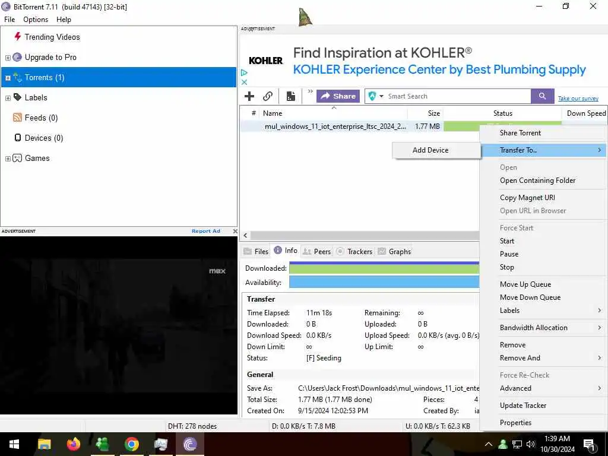Open the notification center icon
Screen dimensions: 608x456
589,444
